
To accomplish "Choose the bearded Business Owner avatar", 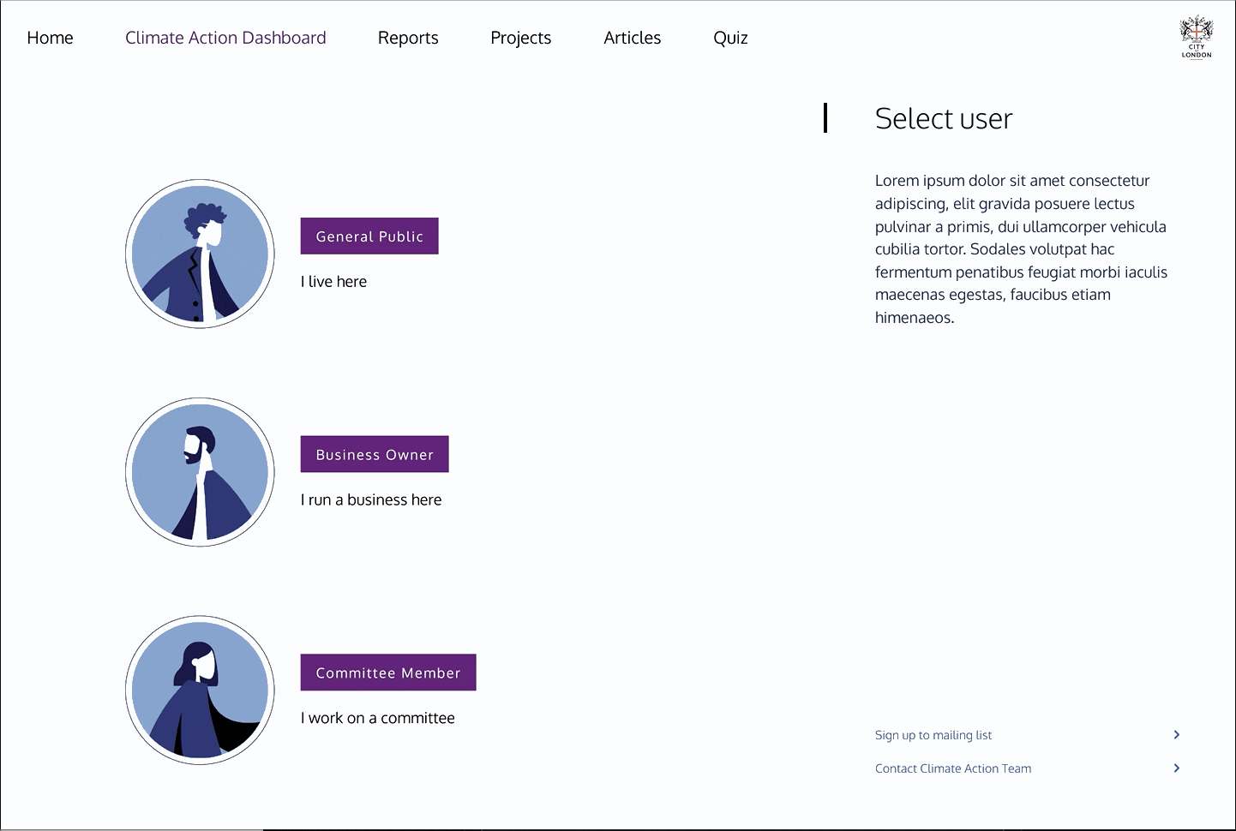I will coord(200,472).
